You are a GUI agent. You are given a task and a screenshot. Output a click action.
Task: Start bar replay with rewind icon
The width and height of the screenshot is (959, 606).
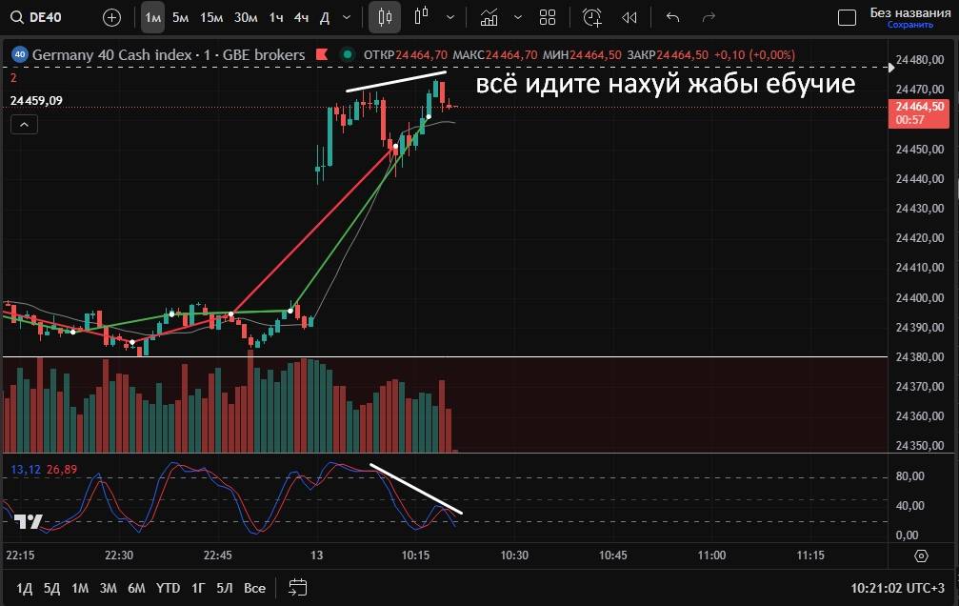629,17
